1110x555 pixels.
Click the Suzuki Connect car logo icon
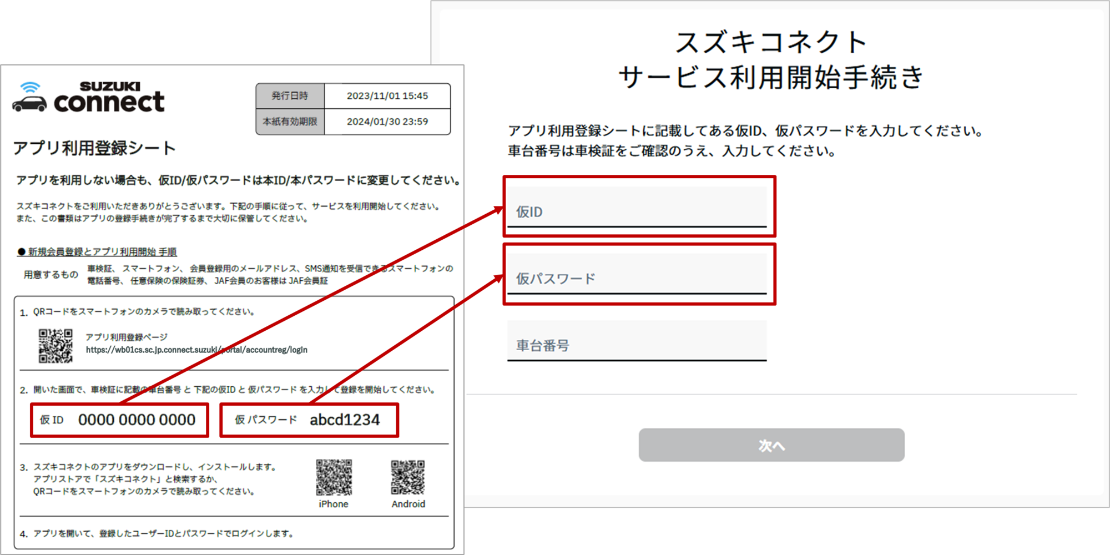click(x=29, y=98)
